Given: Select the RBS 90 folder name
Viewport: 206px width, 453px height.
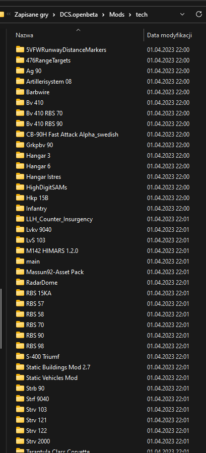Looking at the screenshot, I should [x=35, y=336].
